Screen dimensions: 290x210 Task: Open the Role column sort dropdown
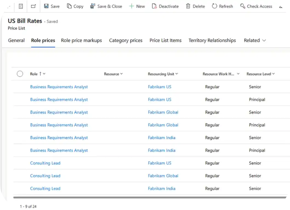pyautogui.click(x=44, y=74)
